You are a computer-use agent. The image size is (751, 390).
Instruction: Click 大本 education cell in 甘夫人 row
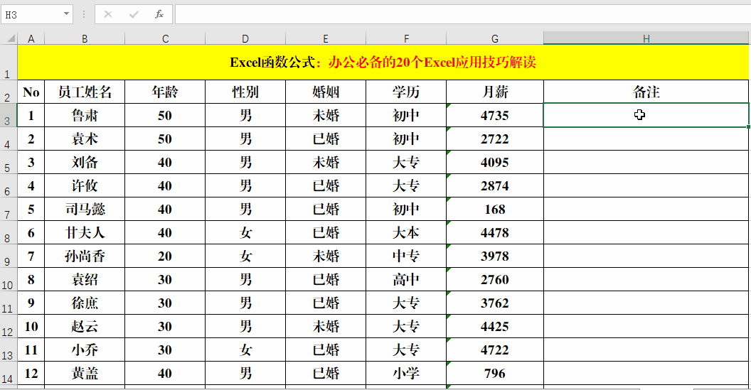point(406,232)
